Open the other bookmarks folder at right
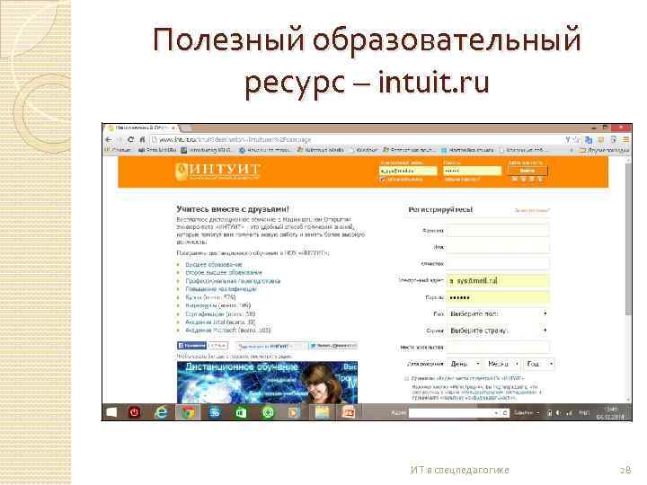The image size is (647, 485). point(605,150)
